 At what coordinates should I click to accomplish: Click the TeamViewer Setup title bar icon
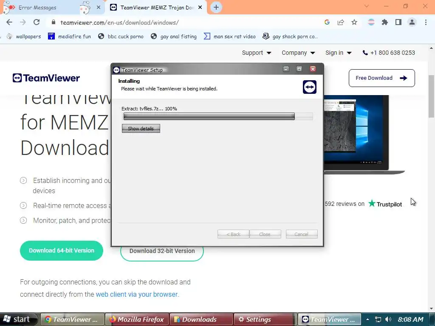click(116, 70)
